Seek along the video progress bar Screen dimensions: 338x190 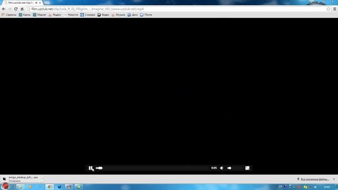pyautogui.click(x=152, y=168)
